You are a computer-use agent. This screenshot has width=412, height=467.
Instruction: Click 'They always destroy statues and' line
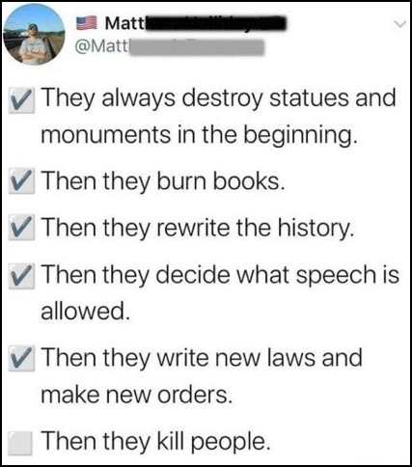click(x=219, y=98)
